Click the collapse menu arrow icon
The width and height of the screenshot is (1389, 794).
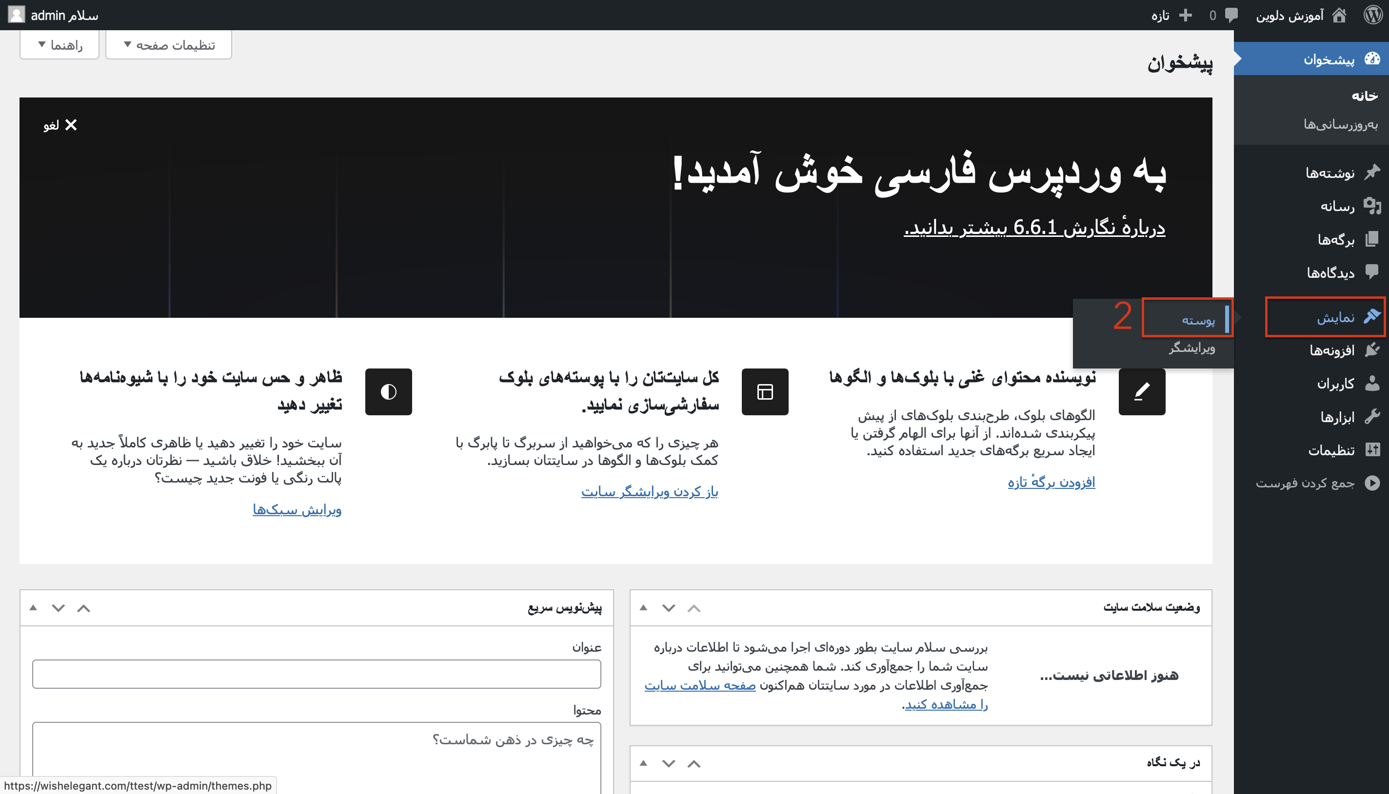click(1372, 483)
